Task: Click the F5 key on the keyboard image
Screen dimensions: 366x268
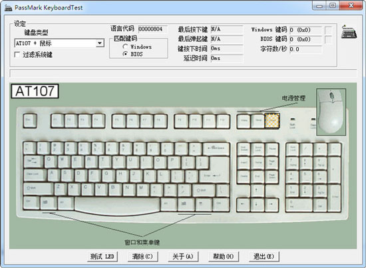Action: pyautogui.click(x=118, y=121)
